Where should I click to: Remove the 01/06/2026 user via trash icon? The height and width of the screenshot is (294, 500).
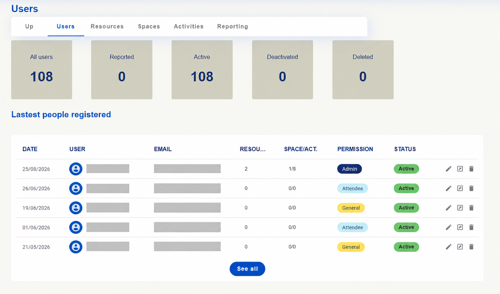pyautogui.click(x=471, y=227)
